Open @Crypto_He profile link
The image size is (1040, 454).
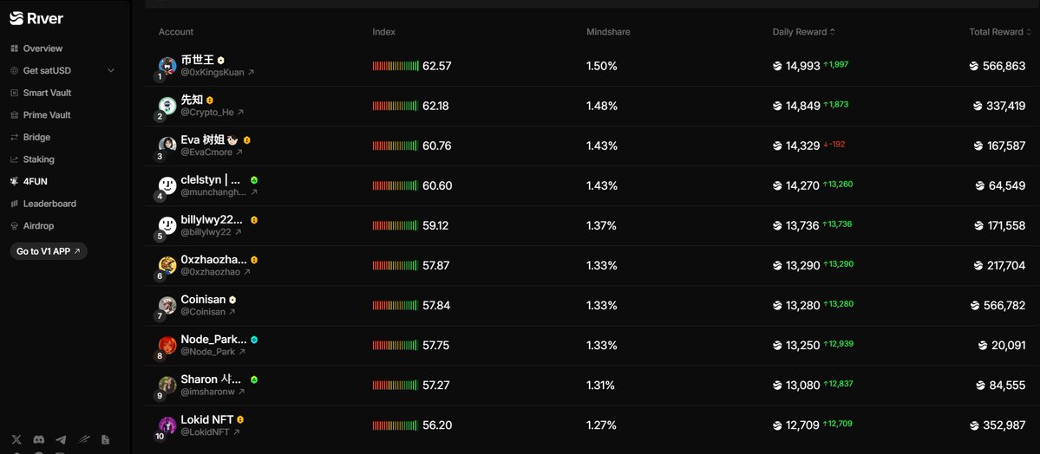tap(213, 113)
